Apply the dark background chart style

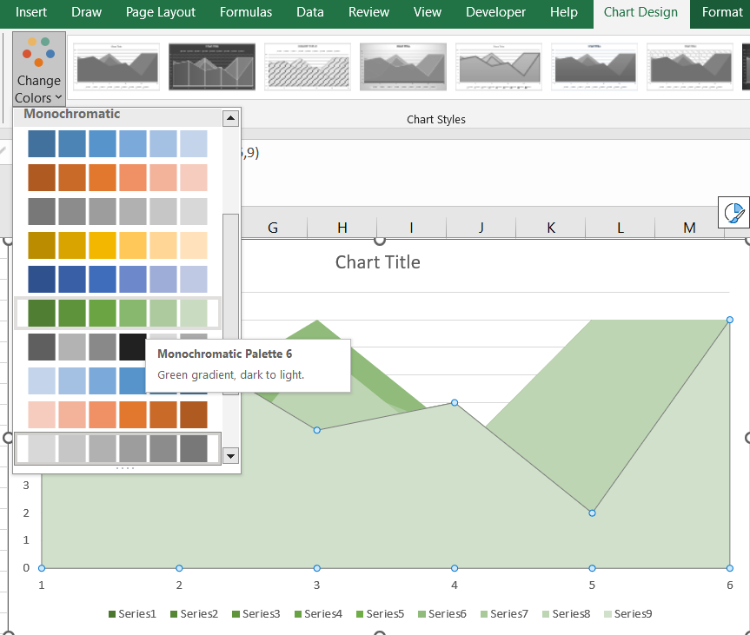(212, 67)
